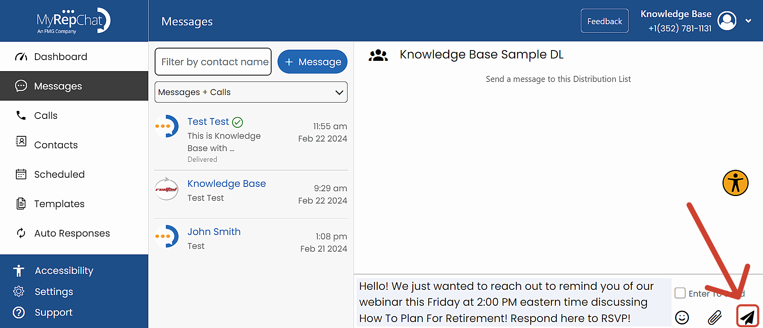Click into the message compose text area
This screenshot has width=763, height=328.
click(x=513, y=302)
